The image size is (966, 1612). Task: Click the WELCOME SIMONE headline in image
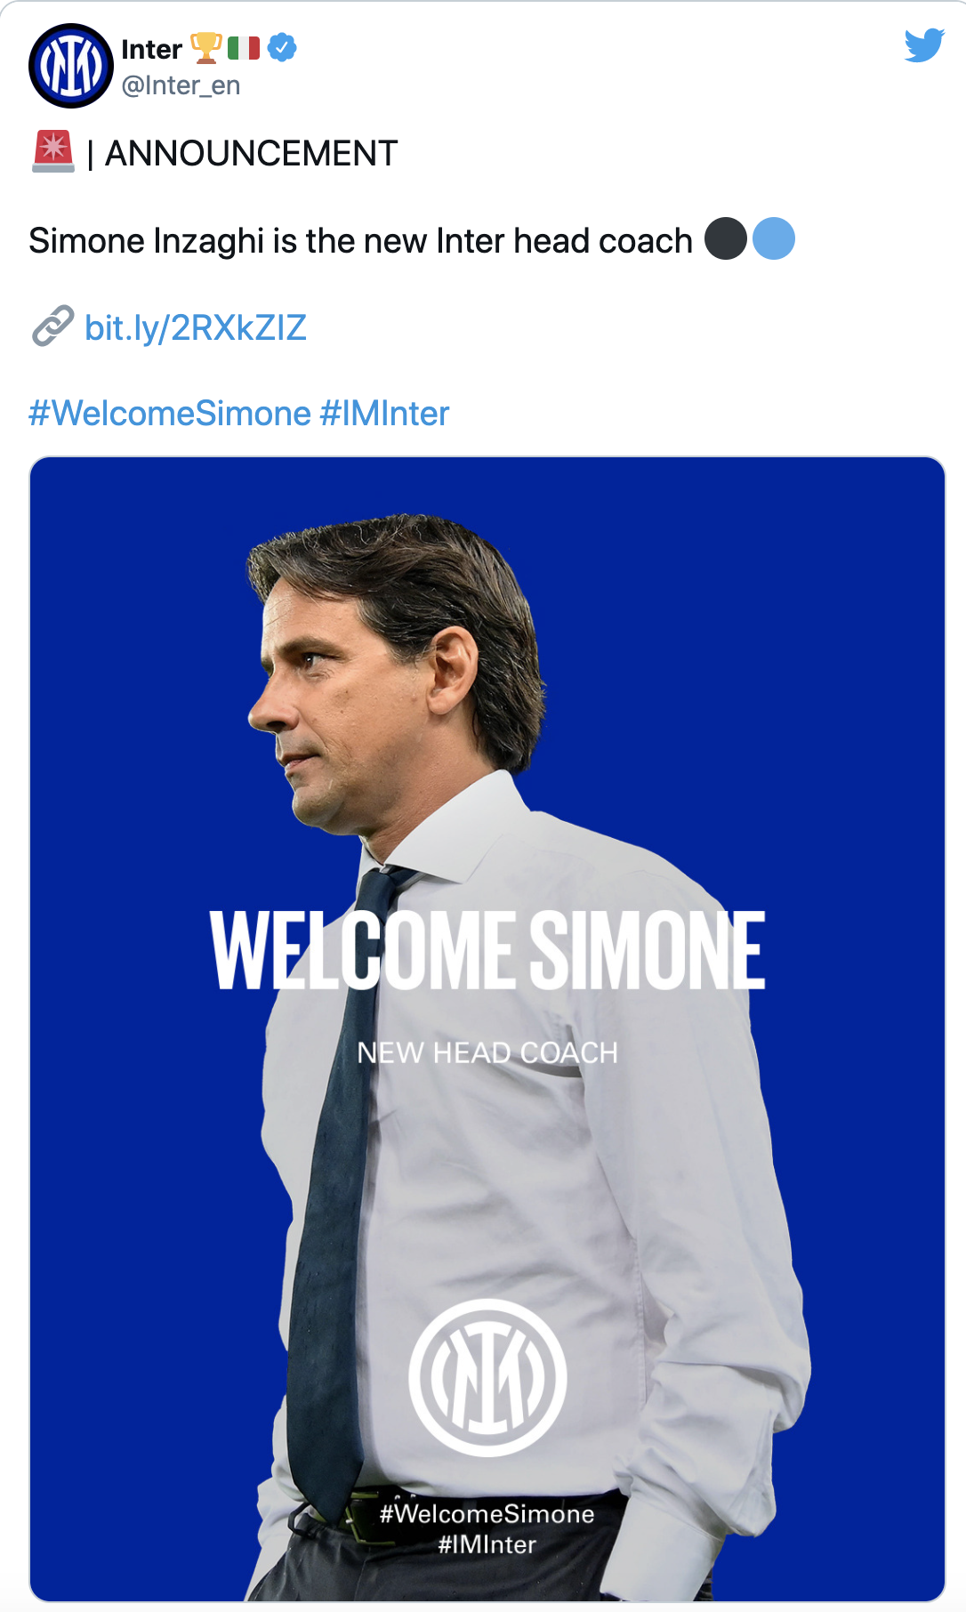coord(487,950)
